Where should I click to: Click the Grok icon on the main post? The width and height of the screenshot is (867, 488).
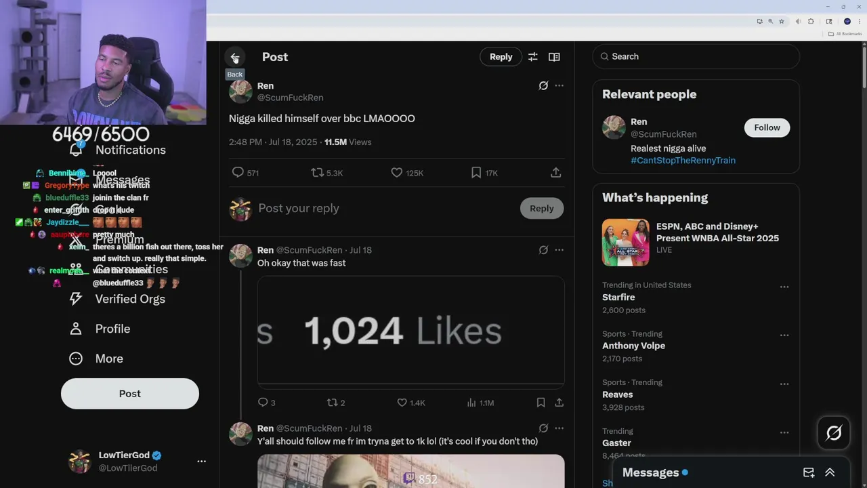(x=543, y=85)
